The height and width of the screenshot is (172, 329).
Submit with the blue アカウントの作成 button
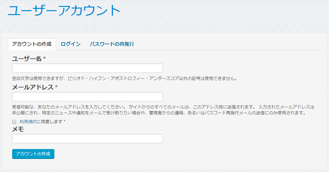pyautogui.click(x=33, y=154)
